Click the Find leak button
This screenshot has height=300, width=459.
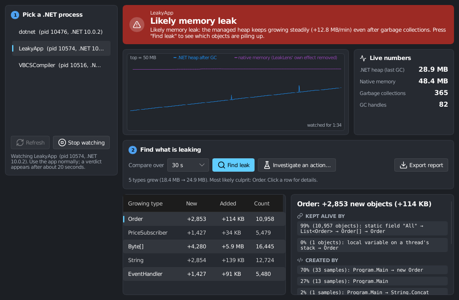(x=233, y=165)
